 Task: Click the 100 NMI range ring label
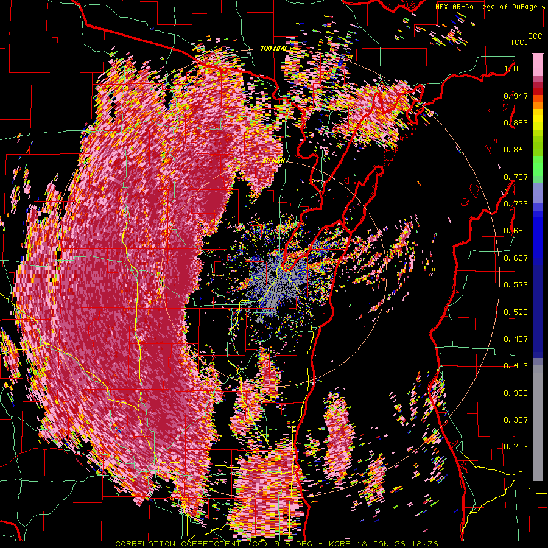(273, 48)
